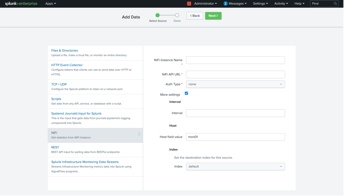Viewport: 344px width, 196px height.
Task: Open the Administrator dropdown menu
Action: (x=205, y=4)
